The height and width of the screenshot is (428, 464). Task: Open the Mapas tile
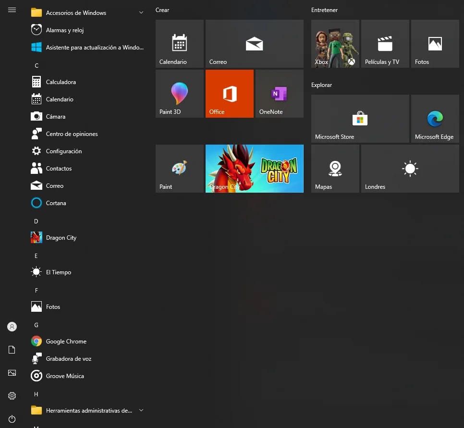click(x=335, y=169)
